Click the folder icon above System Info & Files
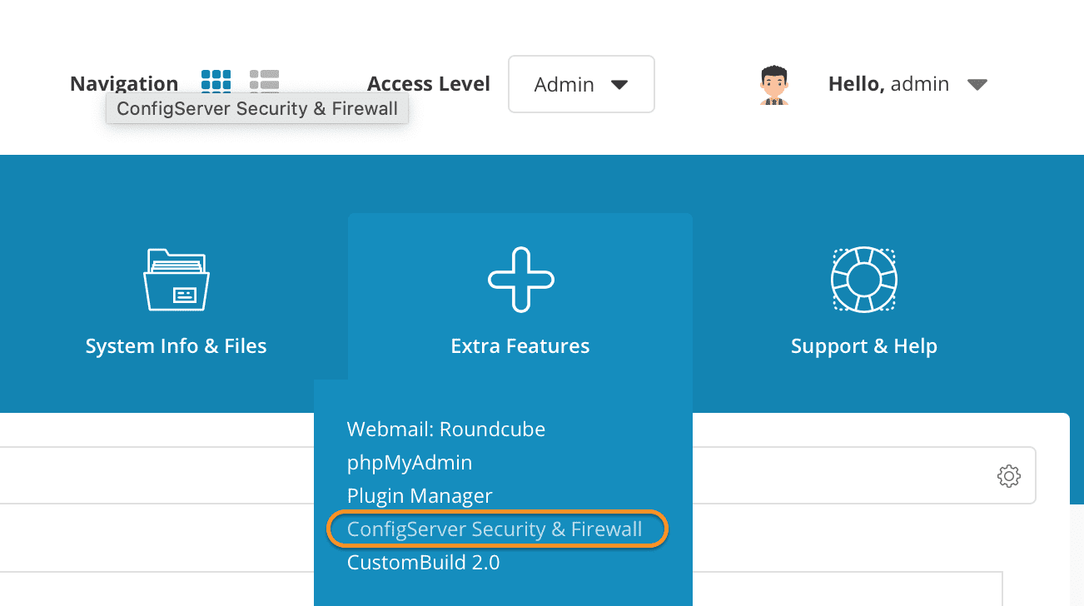The height and width of the screenshot is (606, 1084). click(176, 280)
